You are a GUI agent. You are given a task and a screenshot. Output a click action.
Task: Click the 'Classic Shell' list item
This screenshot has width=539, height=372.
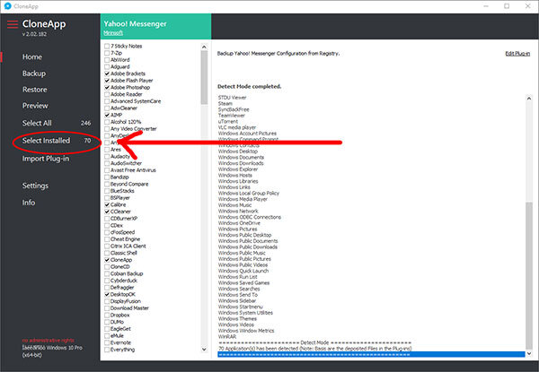pos(123,253)
